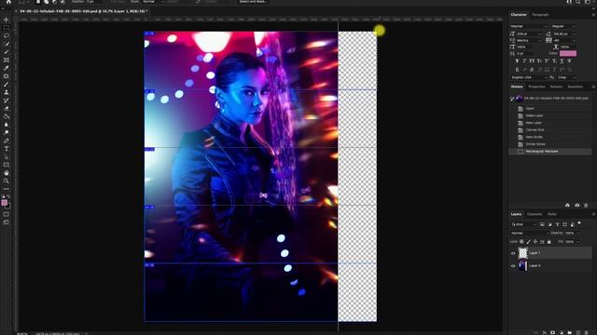
Task: Click the Layer 0 thumbnail
Action: (522, 266)
